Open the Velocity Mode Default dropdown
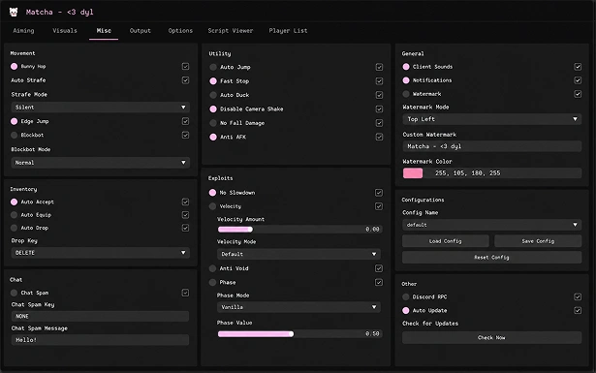The height and width of the screenshot is (373, 596). (298, 254)
